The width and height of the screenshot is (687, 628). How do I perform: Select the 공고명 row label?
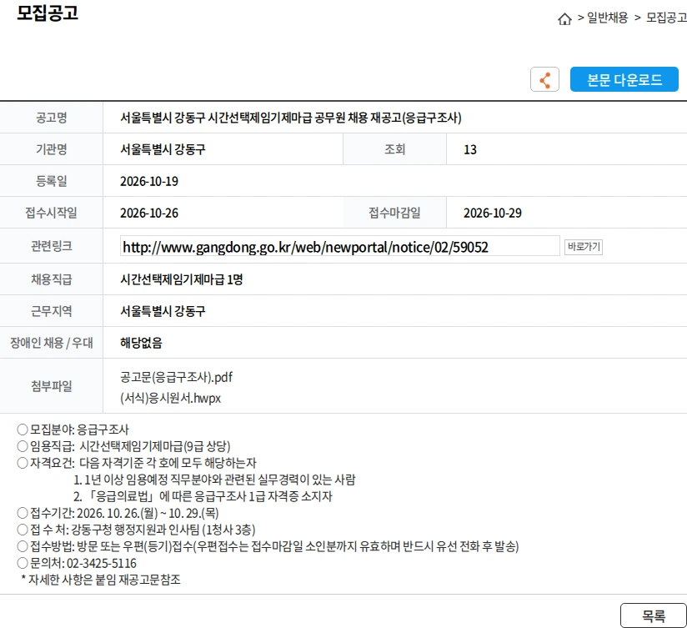(x=51, y=118)
